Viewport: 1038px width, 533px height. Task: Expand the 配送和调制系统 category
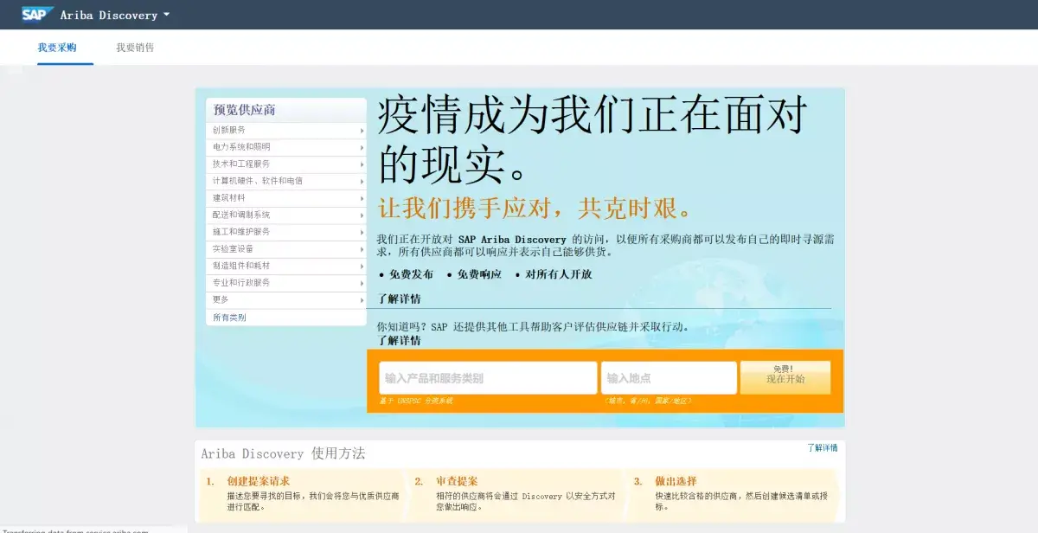click(286, 215)
